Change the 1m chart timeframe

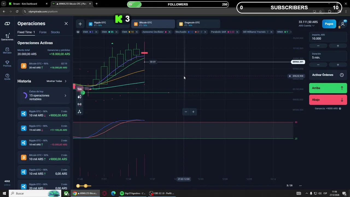click(x=80, y=89)
